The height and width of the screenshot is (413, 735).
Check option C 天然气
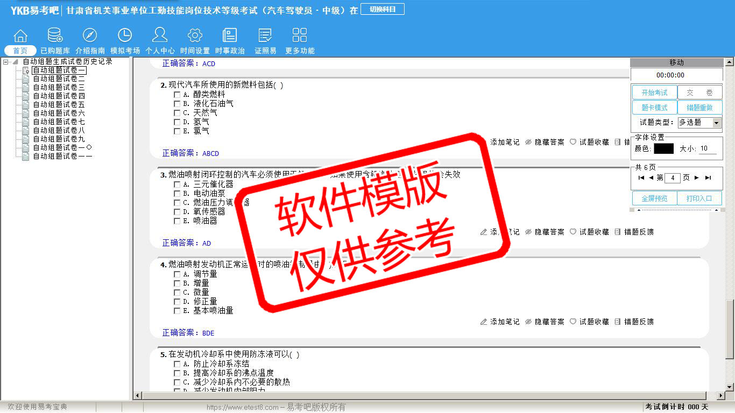(x=177, y=113)
